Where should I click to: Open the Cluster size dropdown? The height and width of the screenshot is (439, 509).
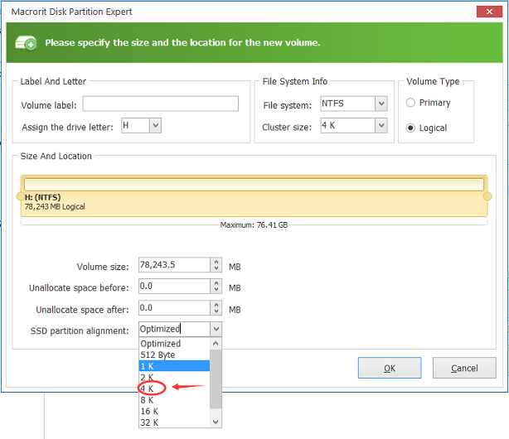coord(381,126)
